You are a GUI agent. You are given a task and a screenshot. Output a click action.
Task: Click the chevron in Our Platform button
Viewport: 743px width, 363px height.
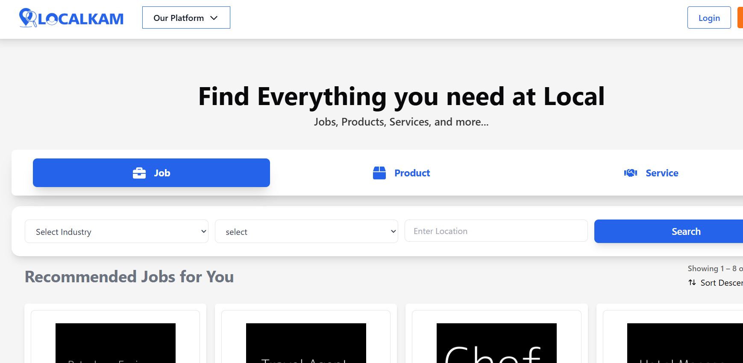(214, 18)
